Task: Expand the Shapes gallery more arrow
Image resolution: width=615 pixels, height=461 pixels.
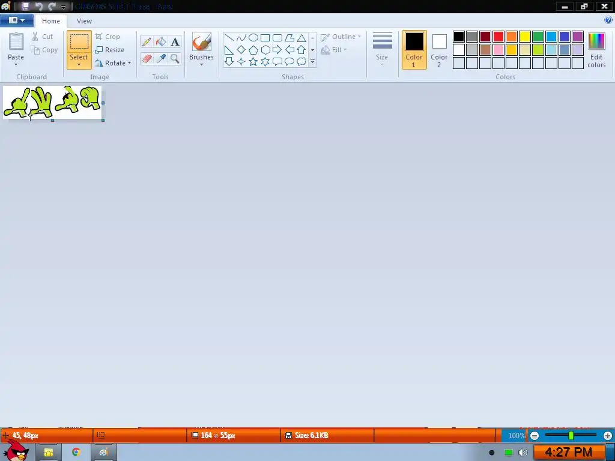Action: click(x=312, y=62)
